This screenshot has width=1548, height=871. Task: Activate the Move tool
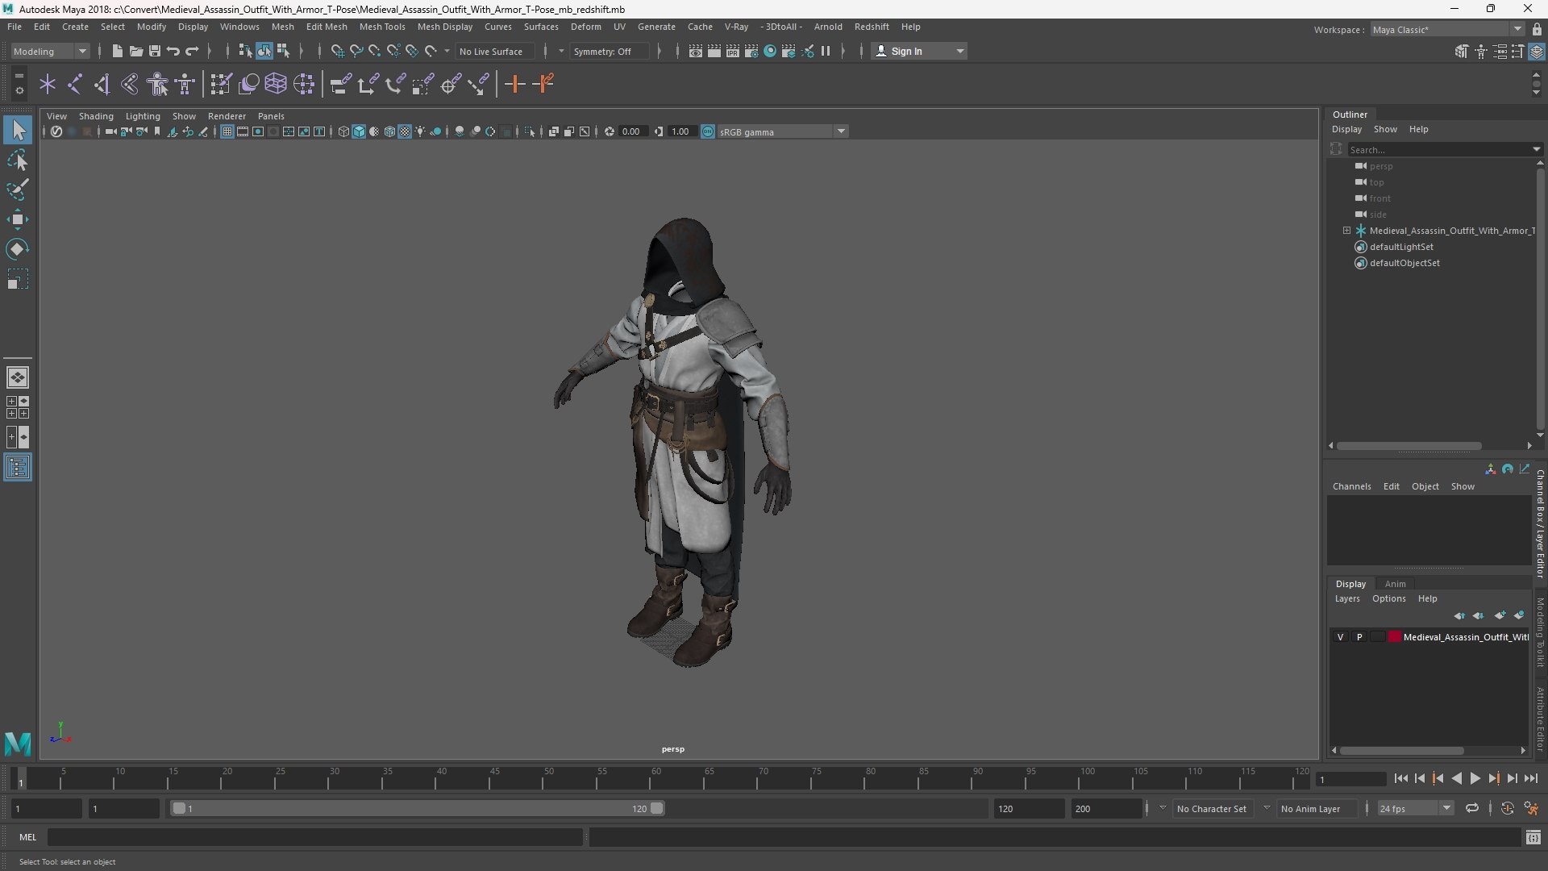pyautogui.click(x=18, y=219)
